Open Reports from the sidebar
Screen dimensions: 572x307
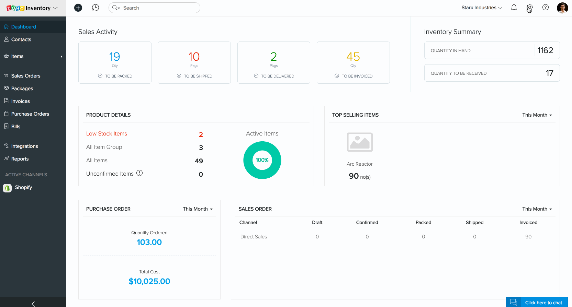pos(20,159)
